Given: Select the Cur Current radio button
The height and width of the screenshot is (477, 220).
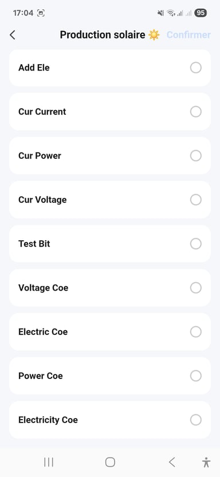Looking at the screenshot, I should pos(196,112).
